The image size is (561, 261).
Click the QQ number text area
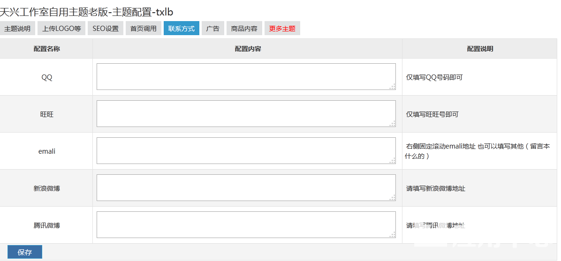(x=246, y=76)
